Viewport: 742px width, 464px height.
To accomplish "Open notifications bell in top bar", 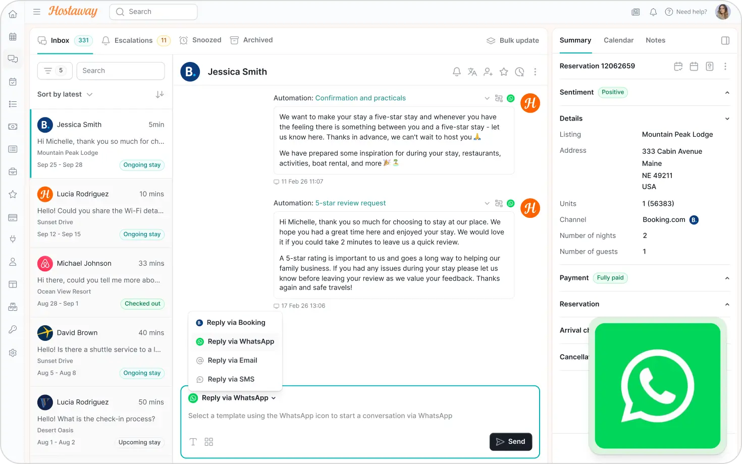I will pyautogui.click(x=653, y=12).
